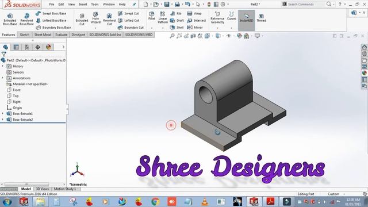Click Zoom to Fit in view toolbar
Image resolution: width=368 pixels, height=207 pixels.
[x=172, y=36]
